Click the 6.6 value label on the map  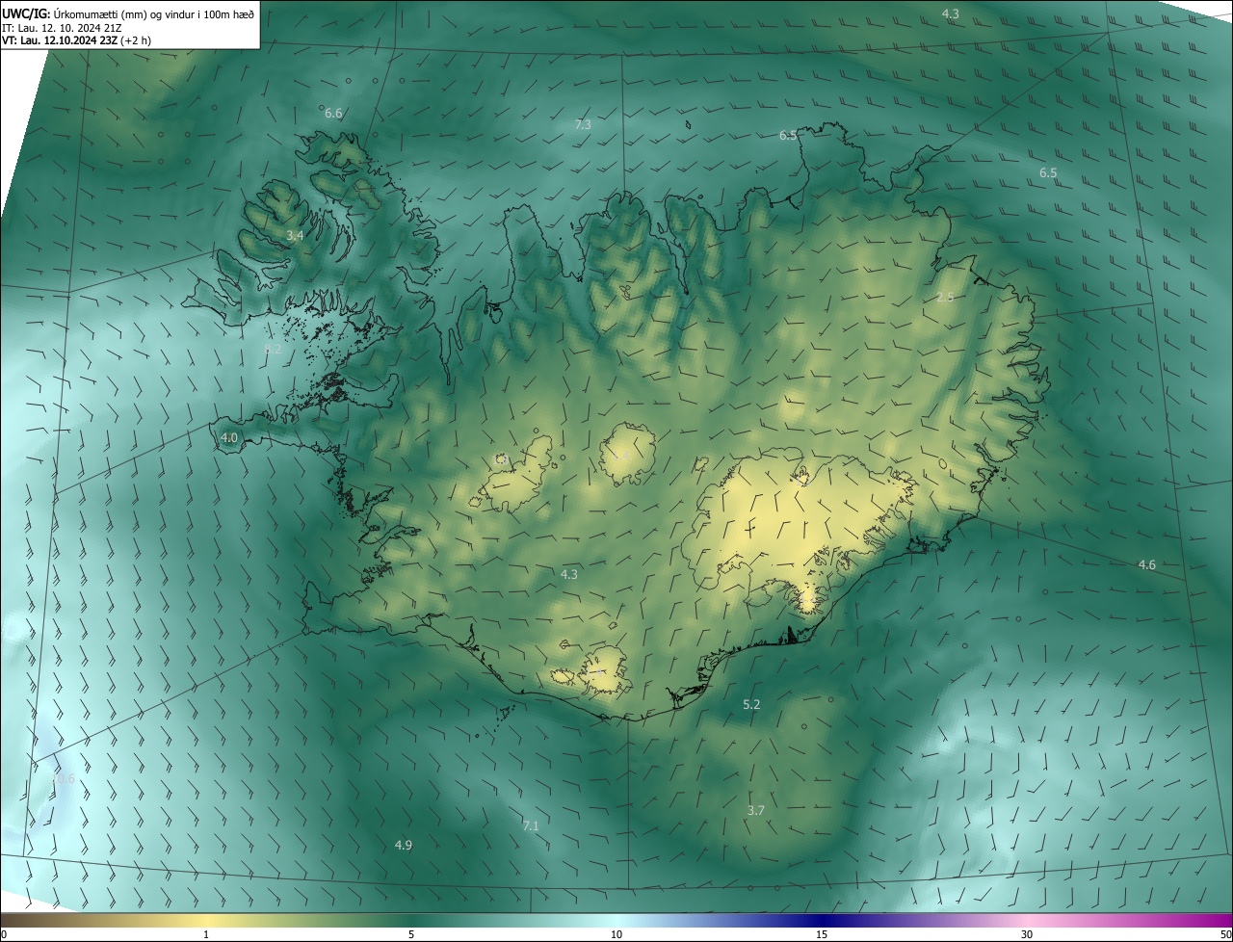tap(333, 114)
